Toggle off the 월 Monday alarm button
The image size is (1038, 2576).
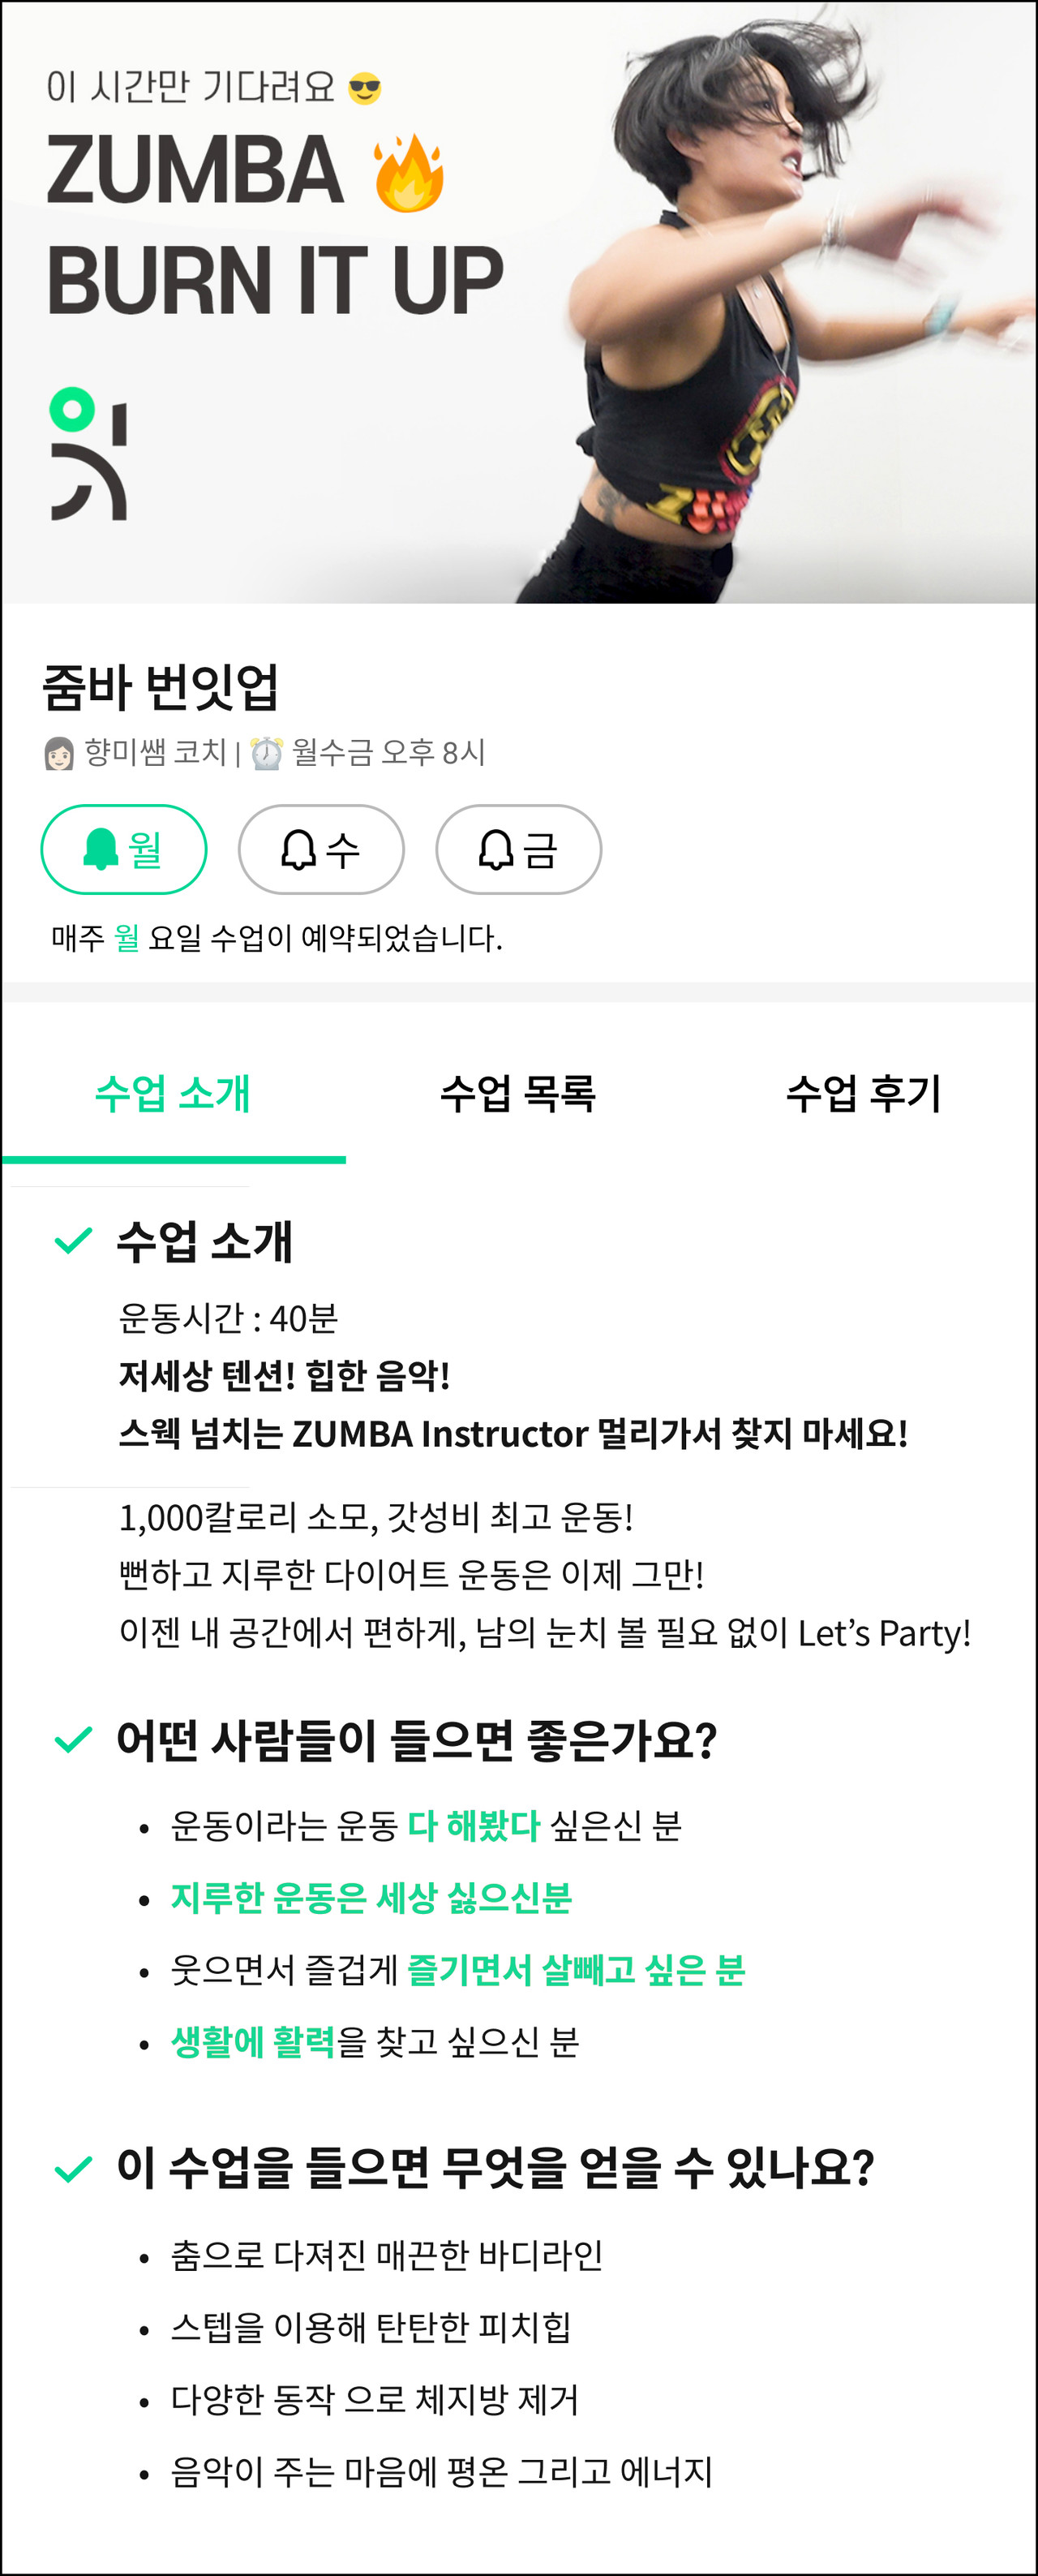124,849
